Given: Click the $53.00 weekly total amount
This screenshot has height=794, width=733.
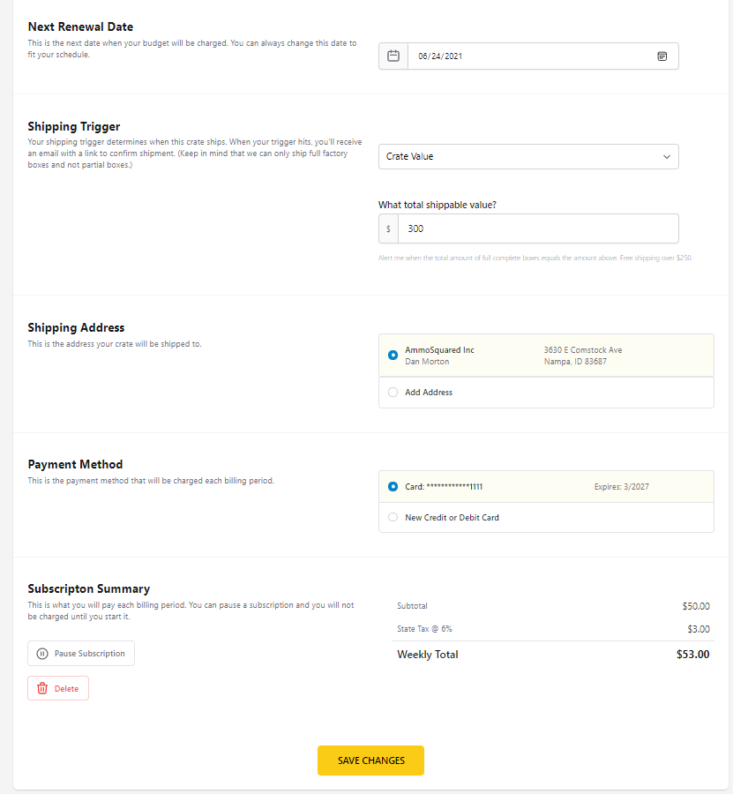Looking at the screenshot, I should click(693, 655).
